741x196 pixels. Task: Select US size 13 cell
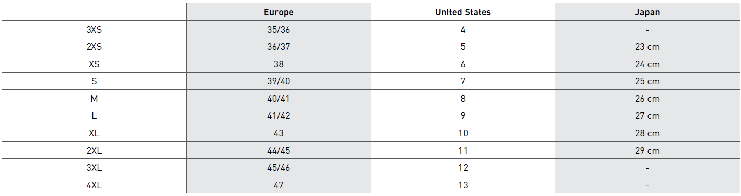click(x=463, y=185)
